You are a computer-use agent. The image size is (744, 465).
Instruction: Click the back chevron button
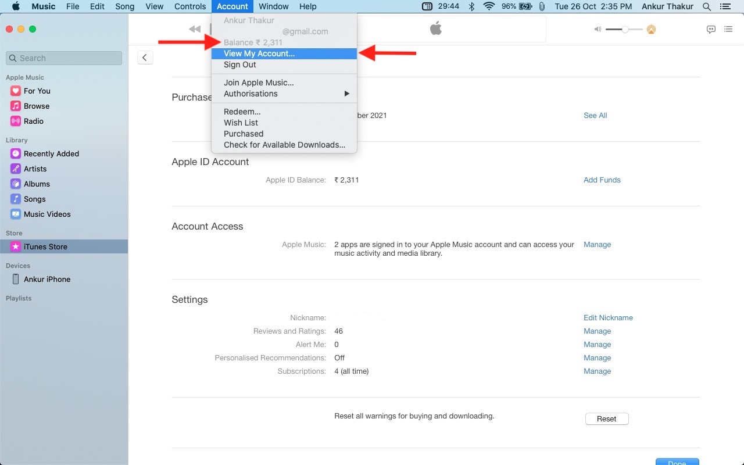[x=145, y=57]
